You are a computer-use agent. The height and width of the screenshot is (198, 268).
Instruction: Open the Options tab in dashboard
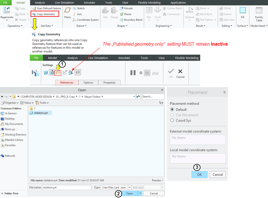(x=88, y=83)
